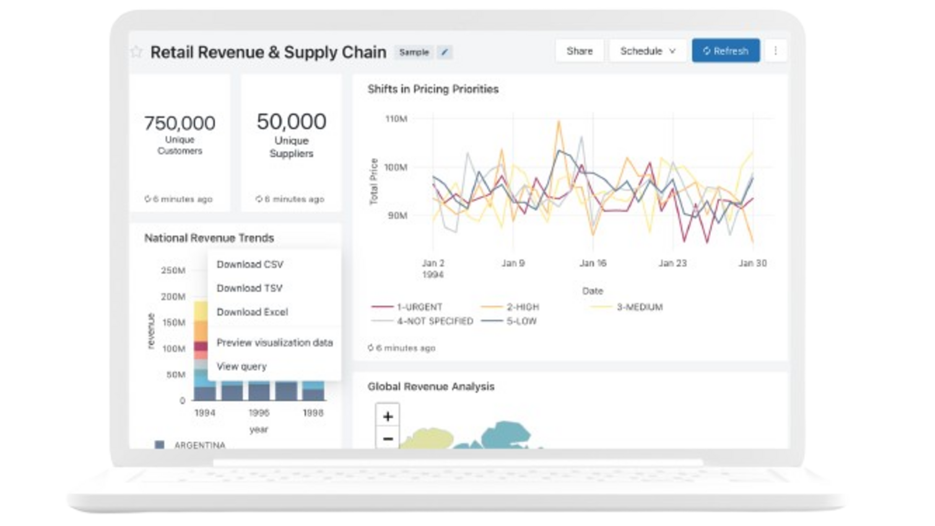
Task: Click the Global Revenue Analysis title
Action: (431, 387)
